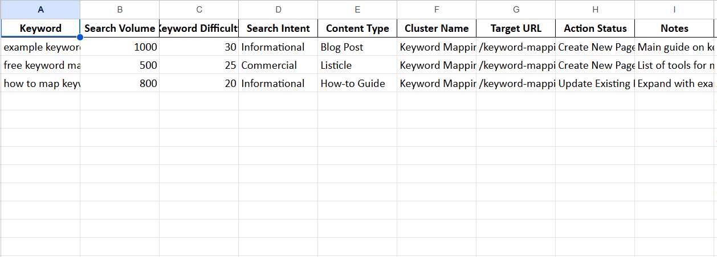This screenshot has width=717, height=257.
Task: Select the 'free keyword ma' keyword cell
Action: click(x=40, y=65)
